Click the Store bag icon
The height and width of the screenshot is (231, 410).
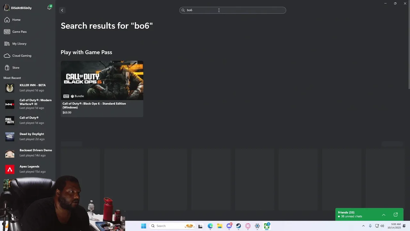coord(7,68)
